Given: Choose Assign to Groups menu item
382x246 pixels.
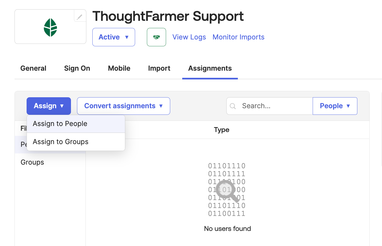Looking at the screenshot, I should [76, 142].
